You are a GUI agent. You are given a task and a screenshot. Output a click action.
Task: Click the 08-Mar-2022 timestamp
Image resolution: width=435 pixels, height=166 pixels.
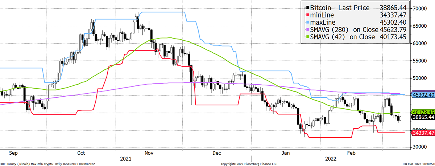(x=420, y=164)
